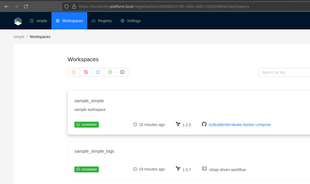Image resolution: width=310 pixels, height=184 pixels.
Task: Open the AzBuilder/terrakube-docker-compose repository link
Action: point(240,125)
